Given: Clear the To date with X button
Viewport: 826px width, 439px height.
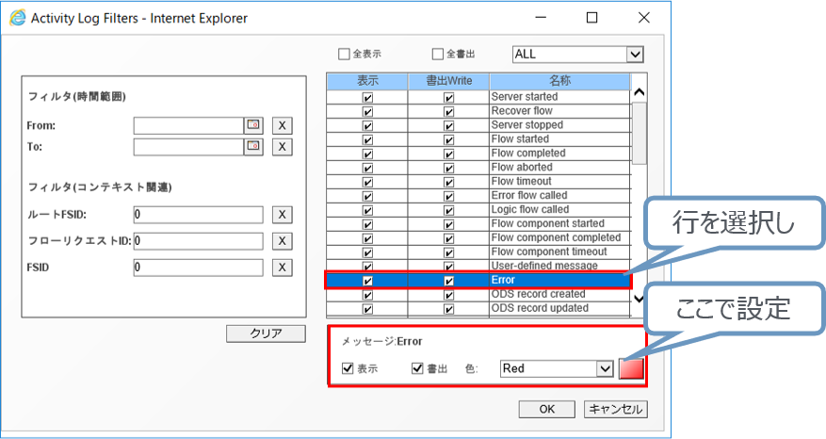Looking at the screenshot, I should 282,147.
